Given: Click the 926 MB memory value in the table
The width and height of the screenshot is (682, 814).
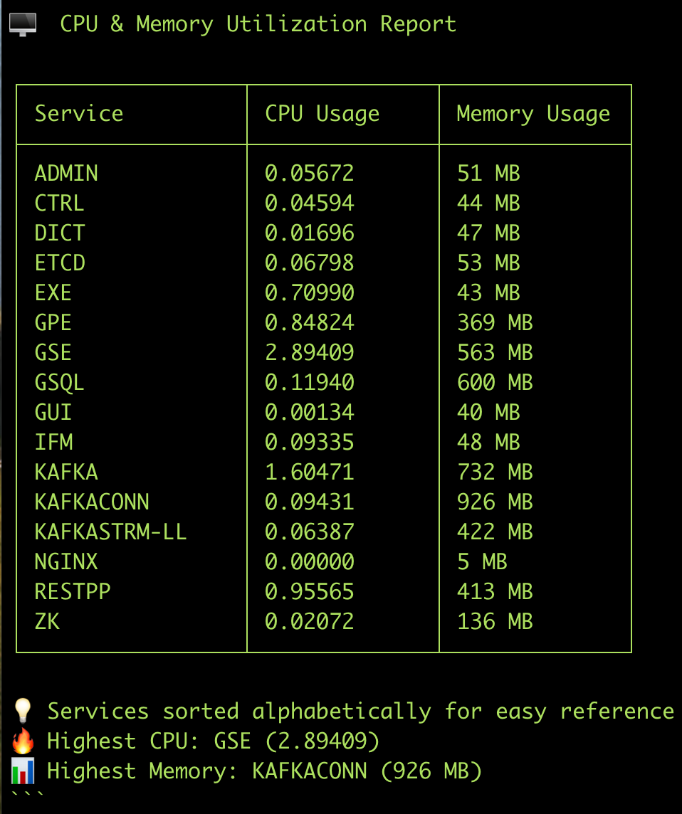Looking at the screenshot, I should pyautogui.click(x=495, y=502).
